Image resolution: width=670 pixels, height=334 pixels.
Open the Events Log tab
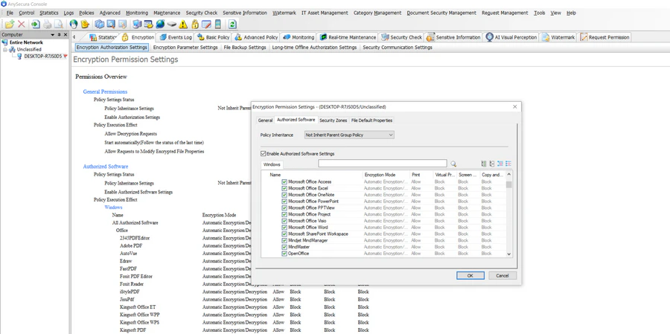pos(175,37)
